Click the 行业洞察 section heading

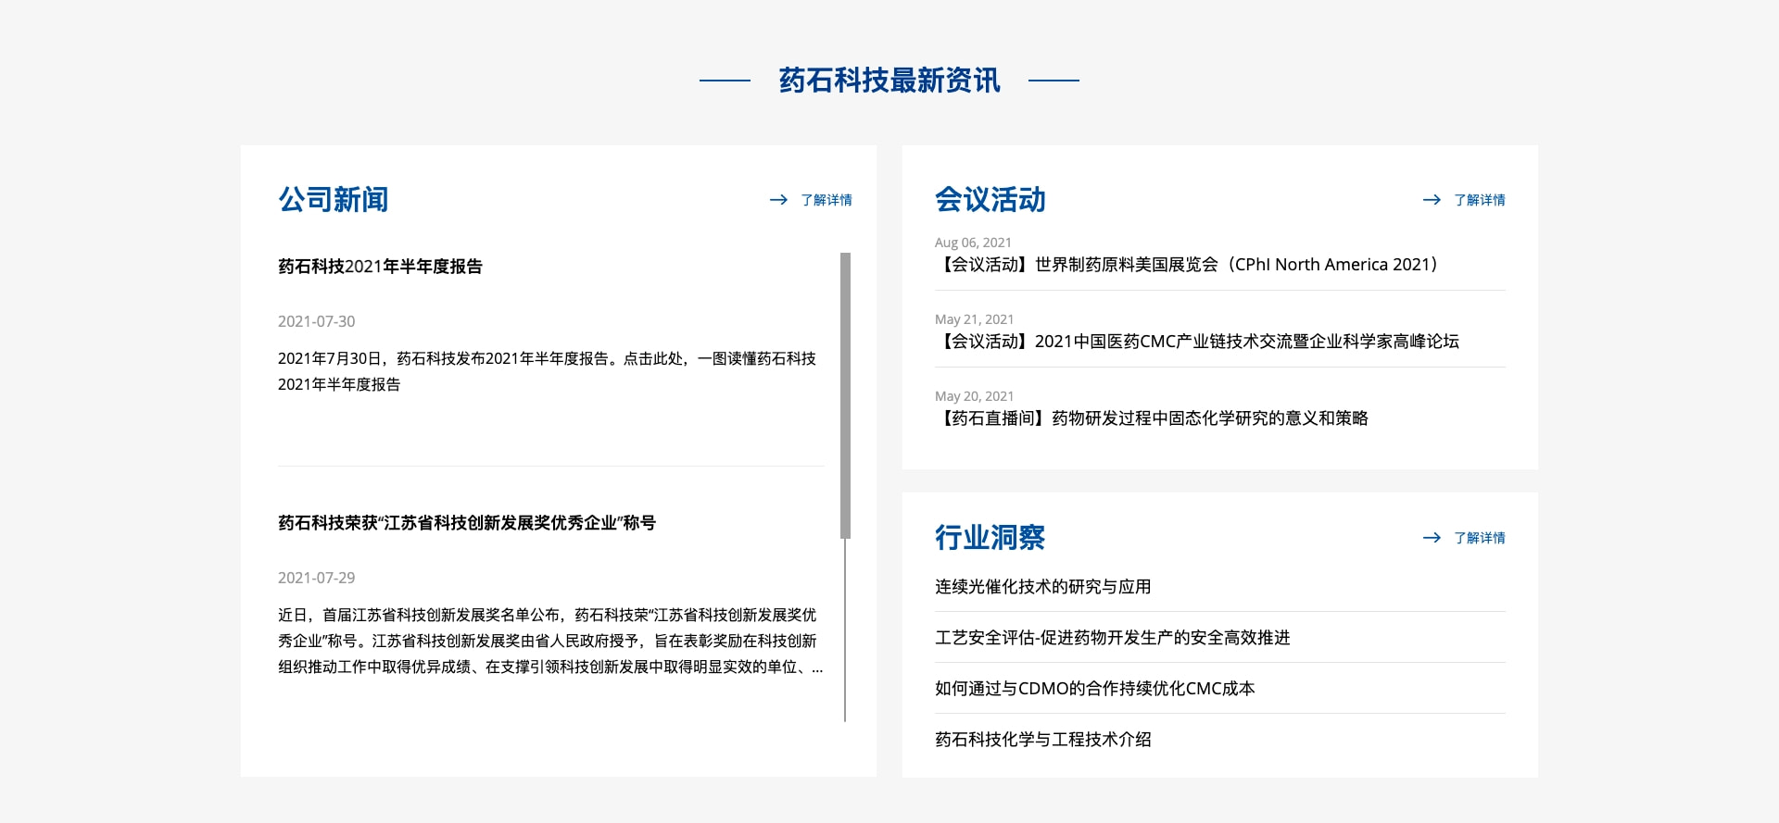[x=990, y=538]
